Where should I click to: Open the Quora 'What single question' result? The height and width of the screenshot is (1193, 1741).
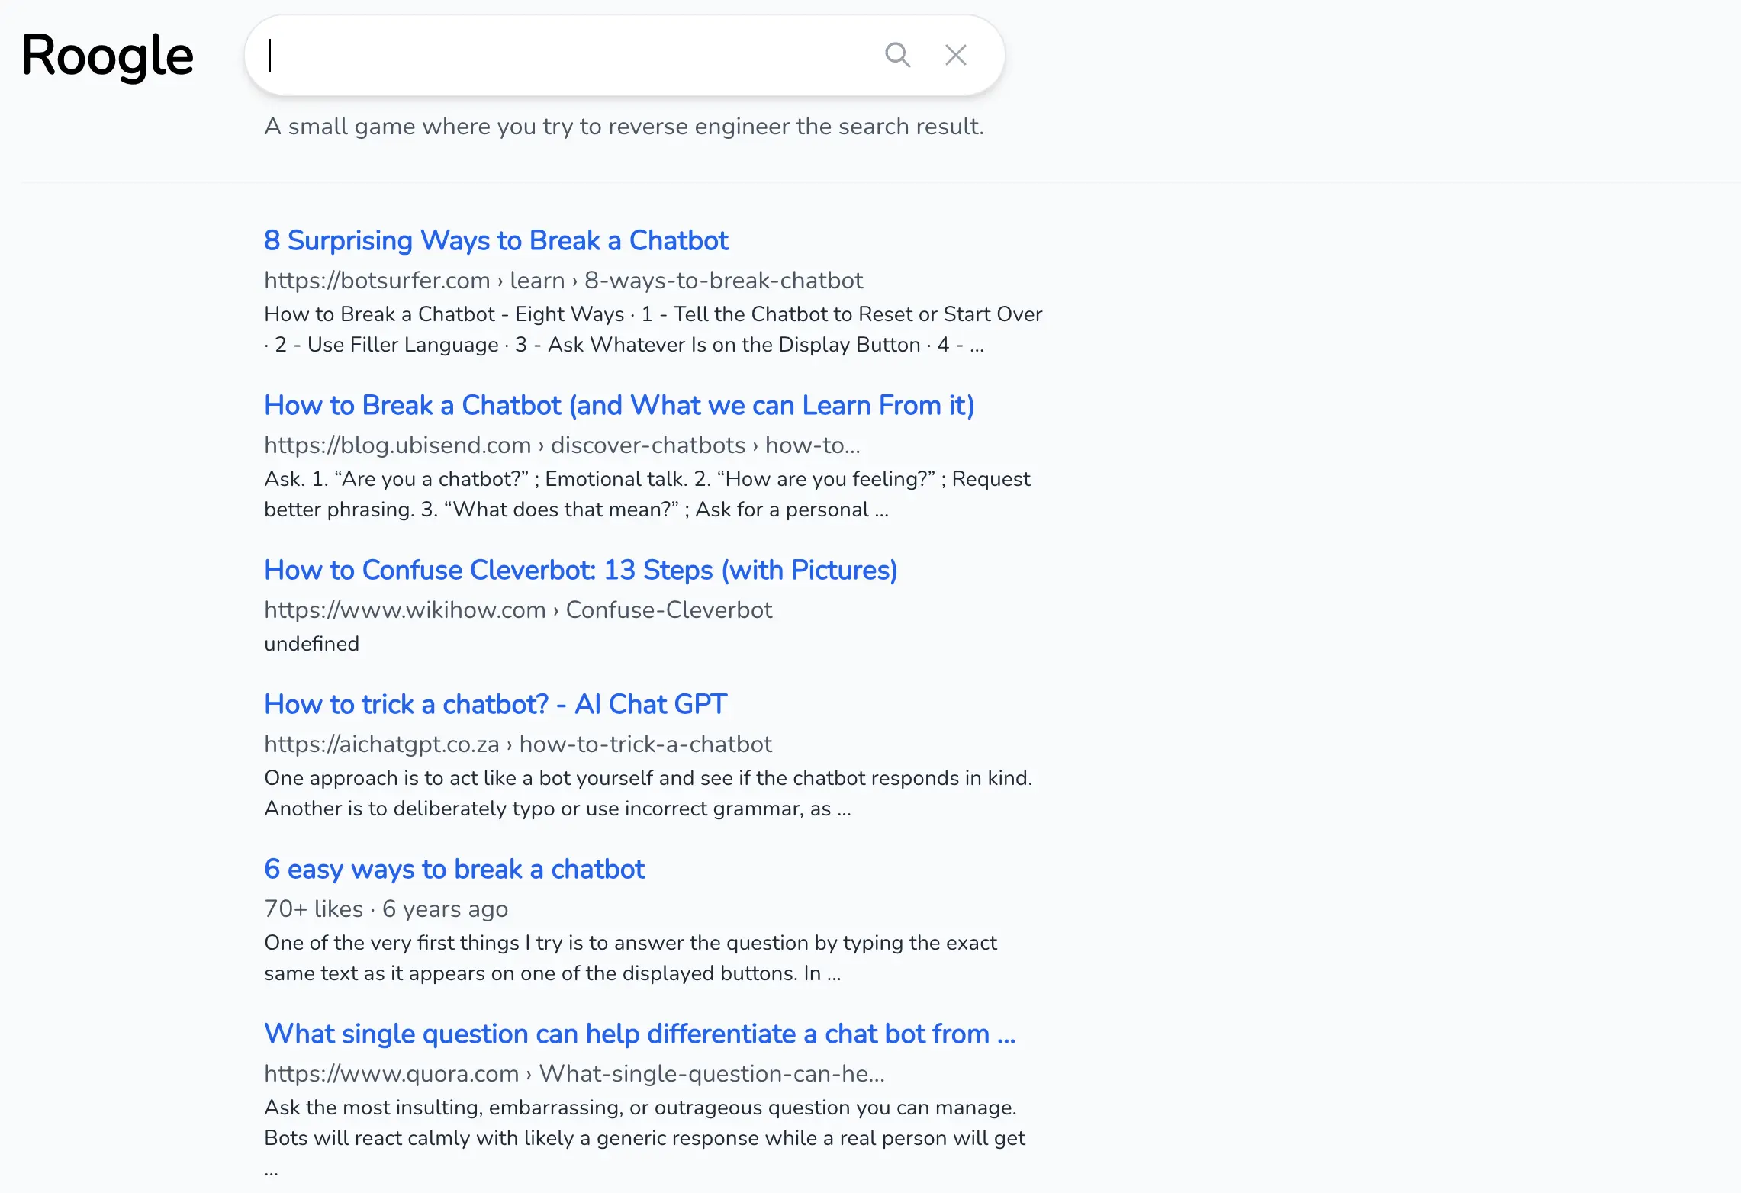(639, 1034)
